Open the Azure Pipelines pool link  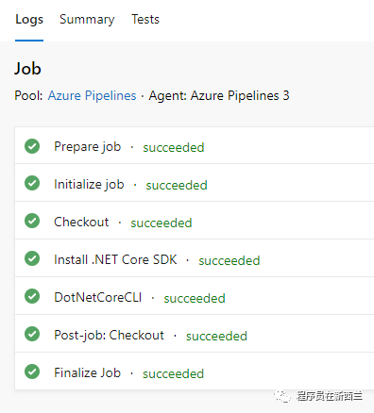[x=92, y=95]
